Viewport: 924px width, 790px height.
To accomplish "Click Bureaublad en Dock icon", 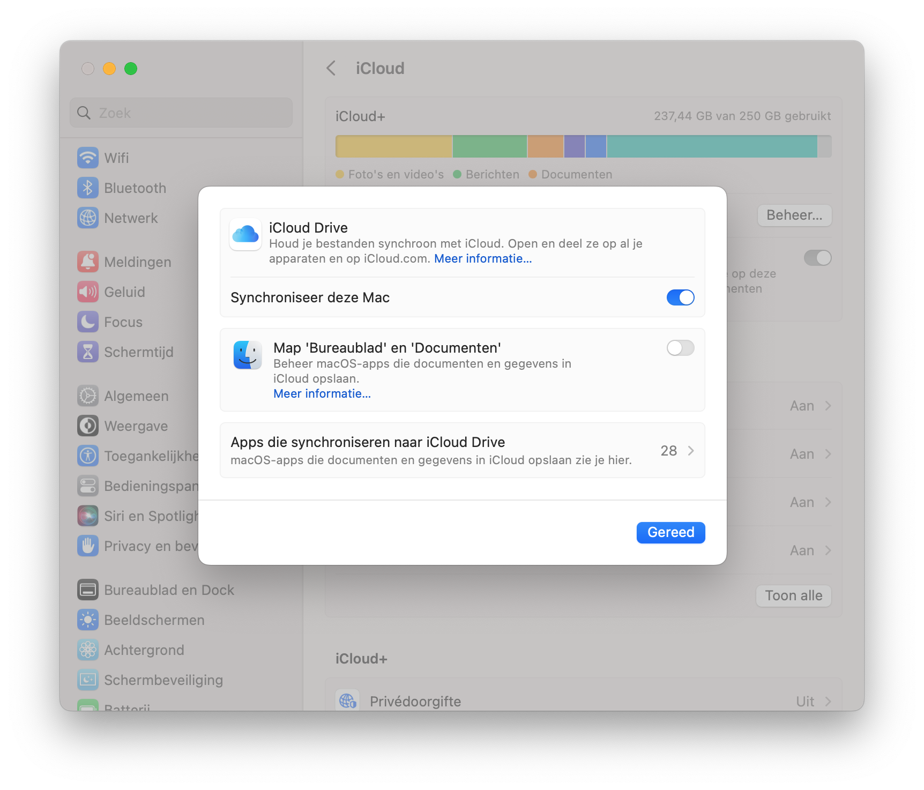I will 88,590.
